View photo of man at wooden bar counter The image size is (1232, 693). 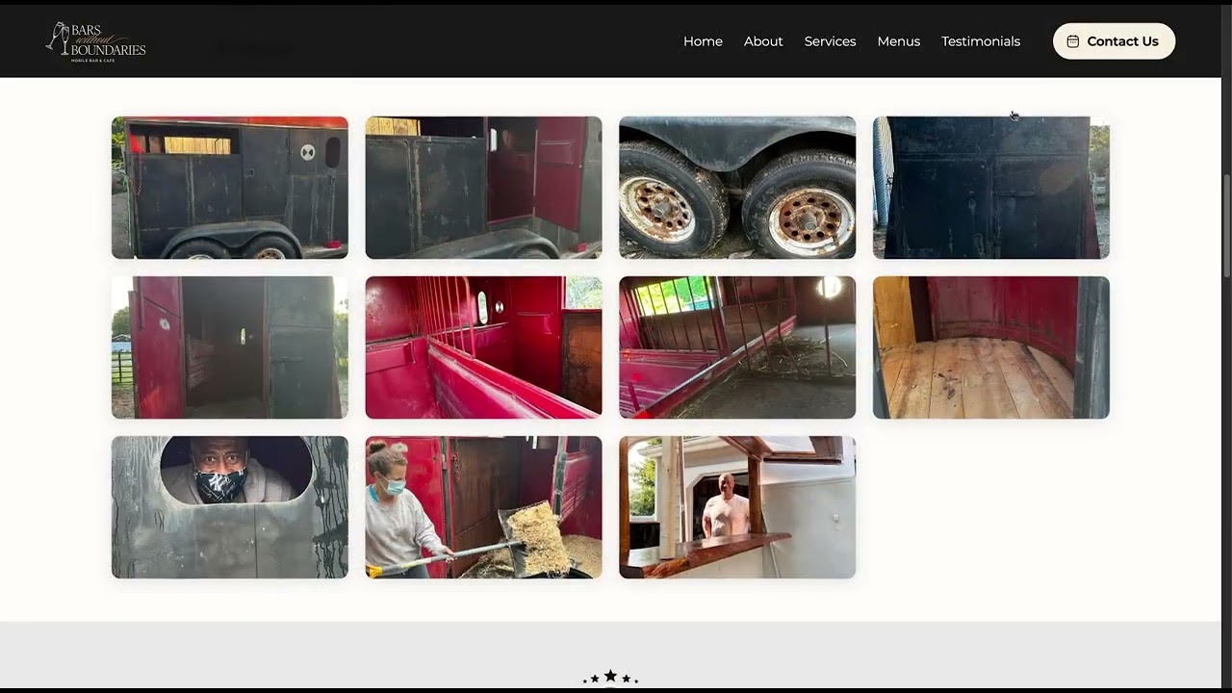click(x=737, y=507)
